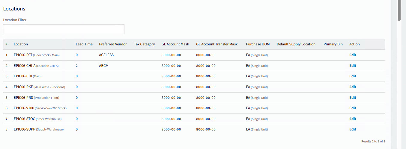Click EA (Single Unit) in EPIC06-STOC row
Viewport: 406px width, 149px height.
[x=257, y=119]
